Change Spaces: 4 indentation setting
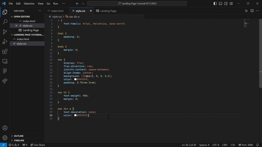Image resolution: width=262 pixels, height=147 pixels. click(x=204, y=145)
